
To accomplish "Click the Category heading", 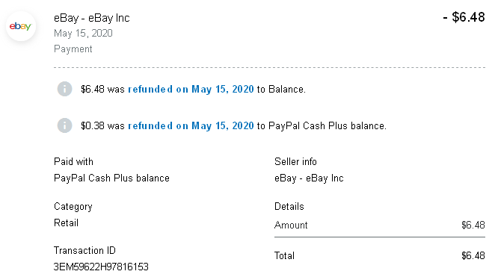I will [x=73, y=207].
